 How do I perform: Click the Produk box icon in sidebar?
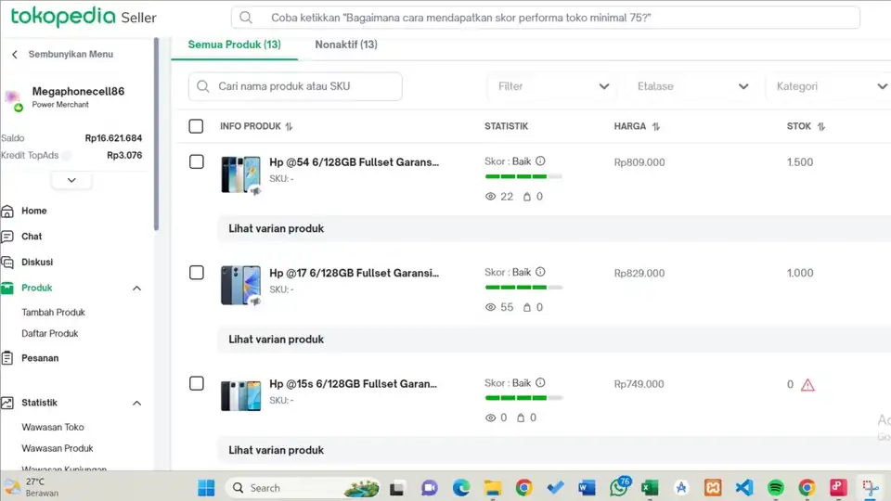(x=7, y=288)
